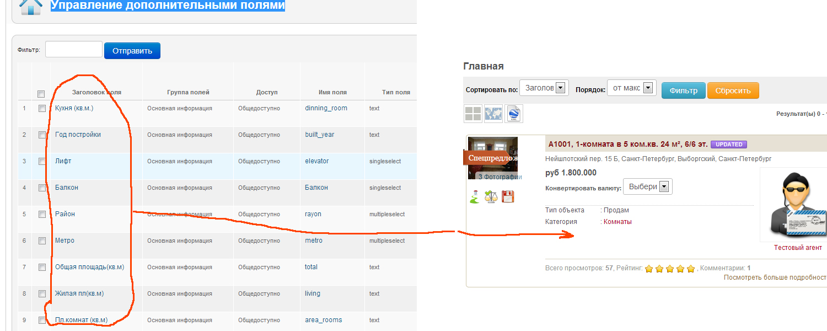Focus the Фильтр text input field
This screenshot has height=331, width=827.
click(x=74, y=50)
